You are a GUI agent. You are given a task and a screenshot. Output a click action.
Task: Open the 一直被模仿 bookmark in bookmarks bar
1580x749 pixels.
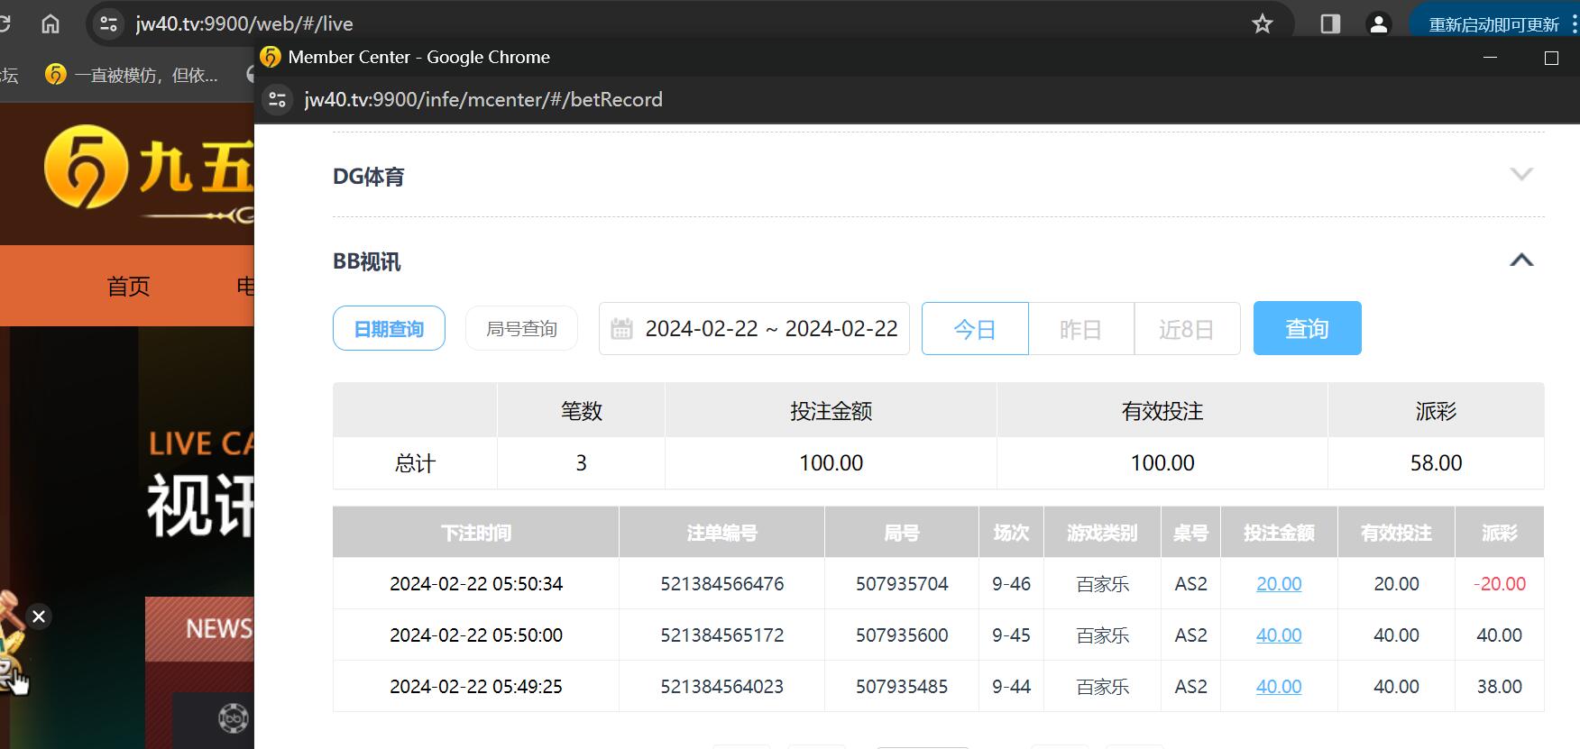coord(132,75)
